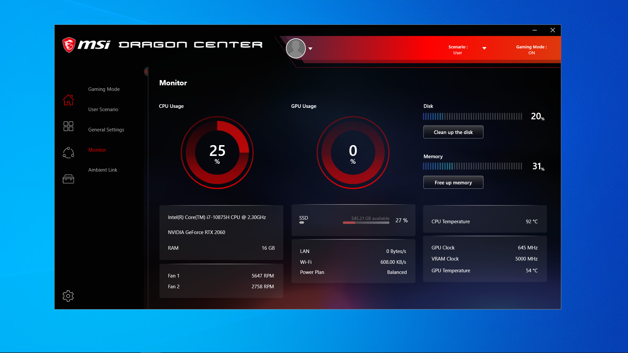Click the Fan 2 2758 RPM value
This screenshot has height=353, width=628.
[263, 287]
